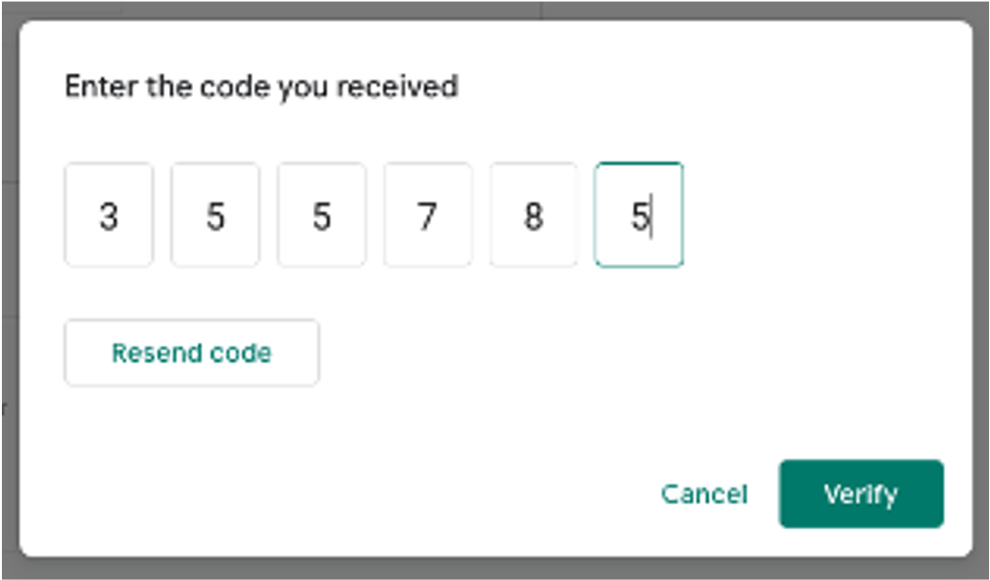Screen dimensions: 990x580
Task: Cancel the code verification dialog
Action: [x=704, y=494]
